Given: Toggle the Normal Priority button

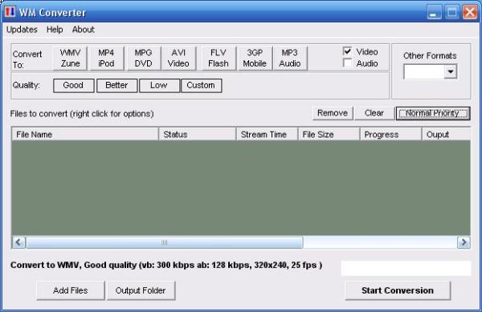Looking at the screenshot, I should (x=433, y=113).
